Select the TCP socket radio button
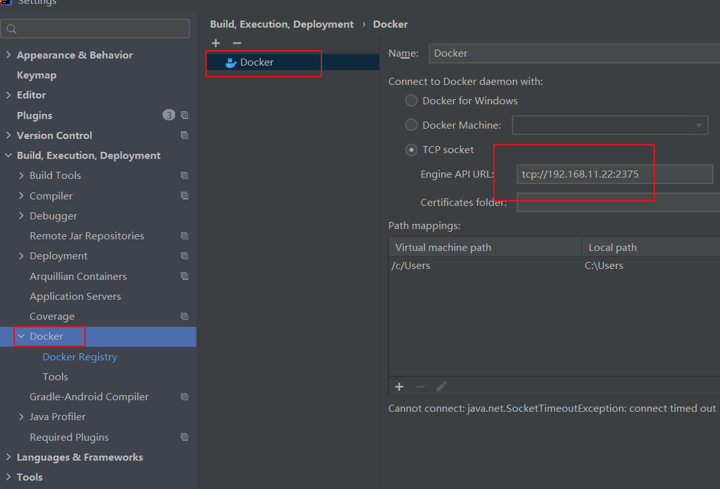The width and height of the screenshot is (720, 489). pyautogui.click(x=411, y=150)
